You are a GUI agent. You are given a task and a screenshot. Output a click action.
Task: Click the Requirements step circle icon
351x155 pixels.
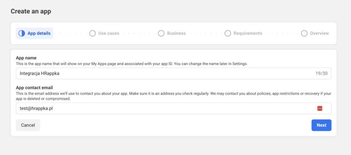[228, 33]
